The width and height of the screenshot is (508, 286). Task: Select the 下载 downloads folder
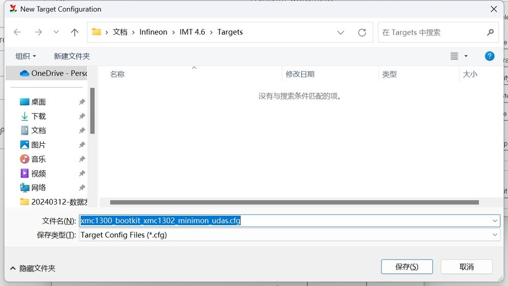(x=38, y=116)
